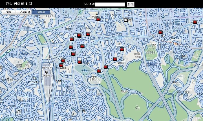Click camera marker between 백범광장 and 숭의여자대학교

click(x=106, y=67)
